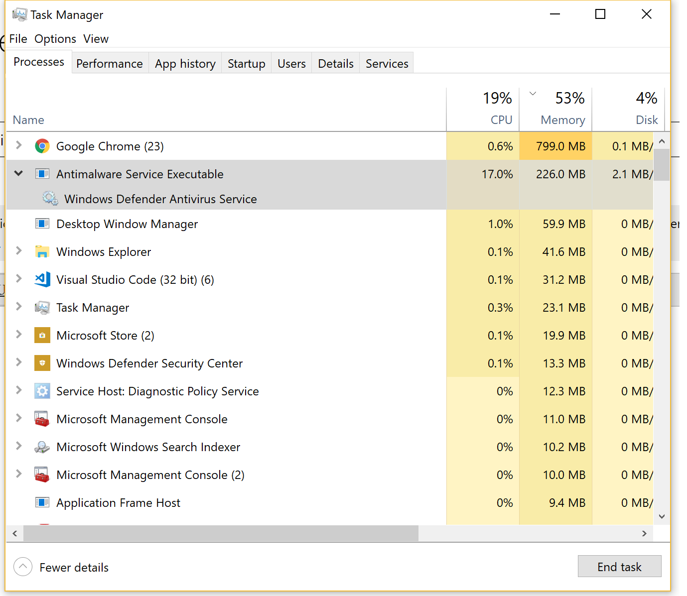Switch to the App history tab
Viewport: 687px width, 596px height.
[x=185, y=64]
